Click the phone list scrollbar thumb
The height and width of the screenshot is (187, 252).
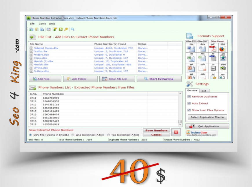(x=180, y=122)
